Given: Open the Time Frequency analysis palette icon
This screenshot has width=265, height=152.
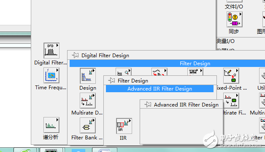Looking at the screenshot, I should (51, 75).
